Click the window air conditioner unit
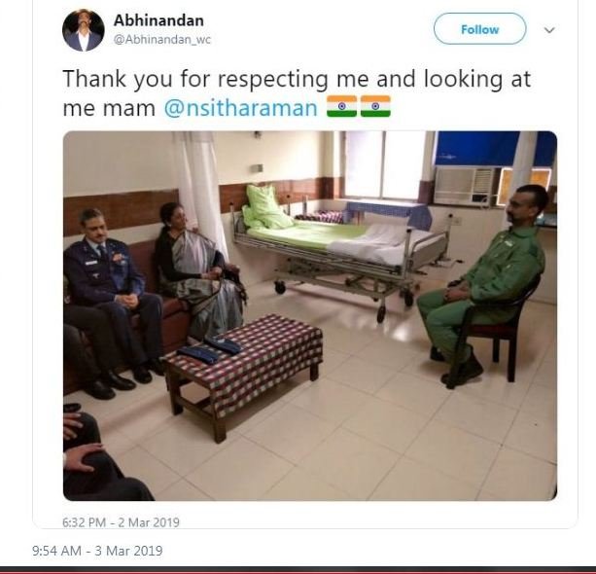The height and width of the screenshot is (574, 596). [x=466, y=185]
